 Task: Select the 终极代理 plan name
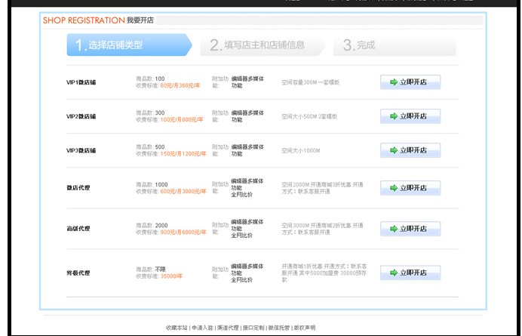78,273
